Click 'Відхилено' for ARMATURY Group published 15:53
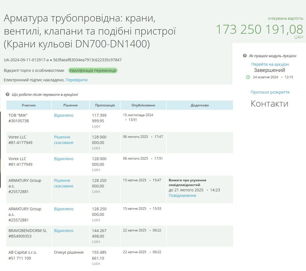Image resolution: width=306 pixels, height=271 pixels. pyautogui.click(x=64, y=209)
